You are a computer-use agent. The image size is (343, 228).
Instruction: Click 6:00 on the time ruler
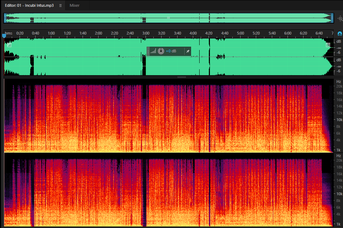tap(287, 33)
